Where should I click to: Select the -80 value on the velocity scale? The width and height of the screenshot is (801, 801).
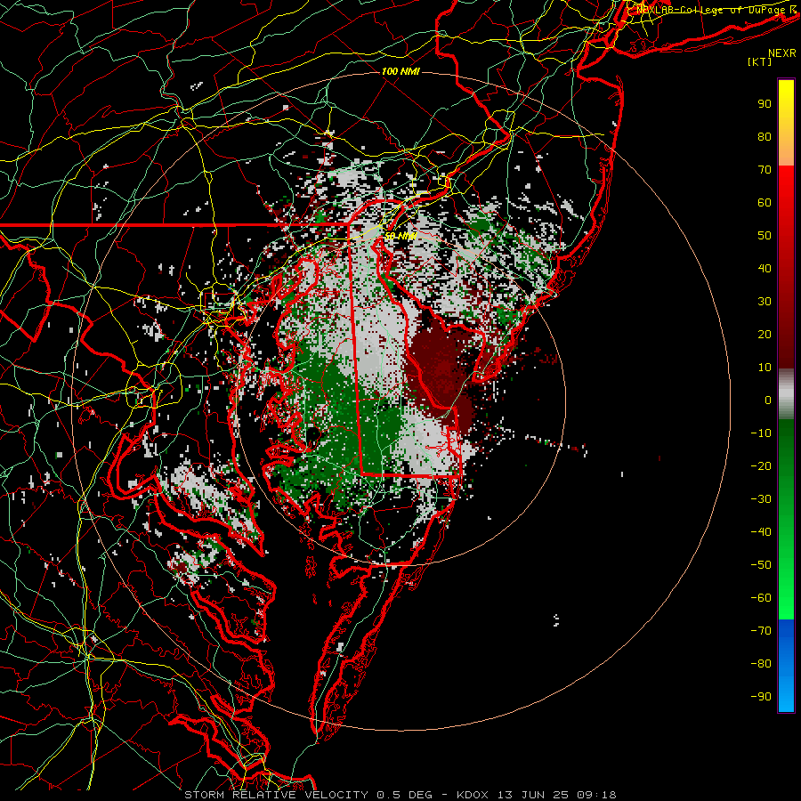click(761, 664)
